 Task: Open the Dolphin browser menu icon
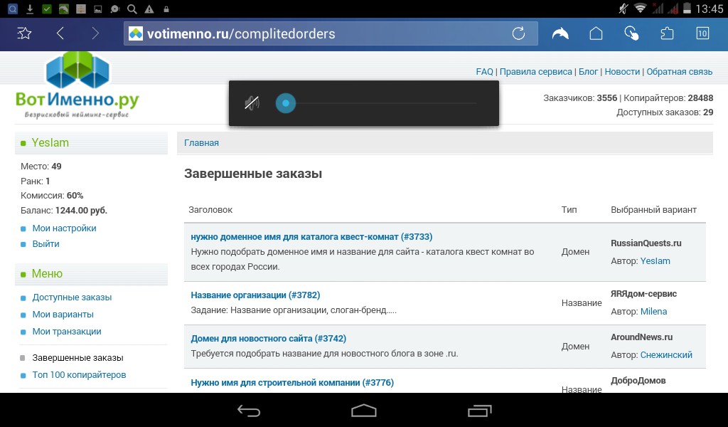click(560, 33)
